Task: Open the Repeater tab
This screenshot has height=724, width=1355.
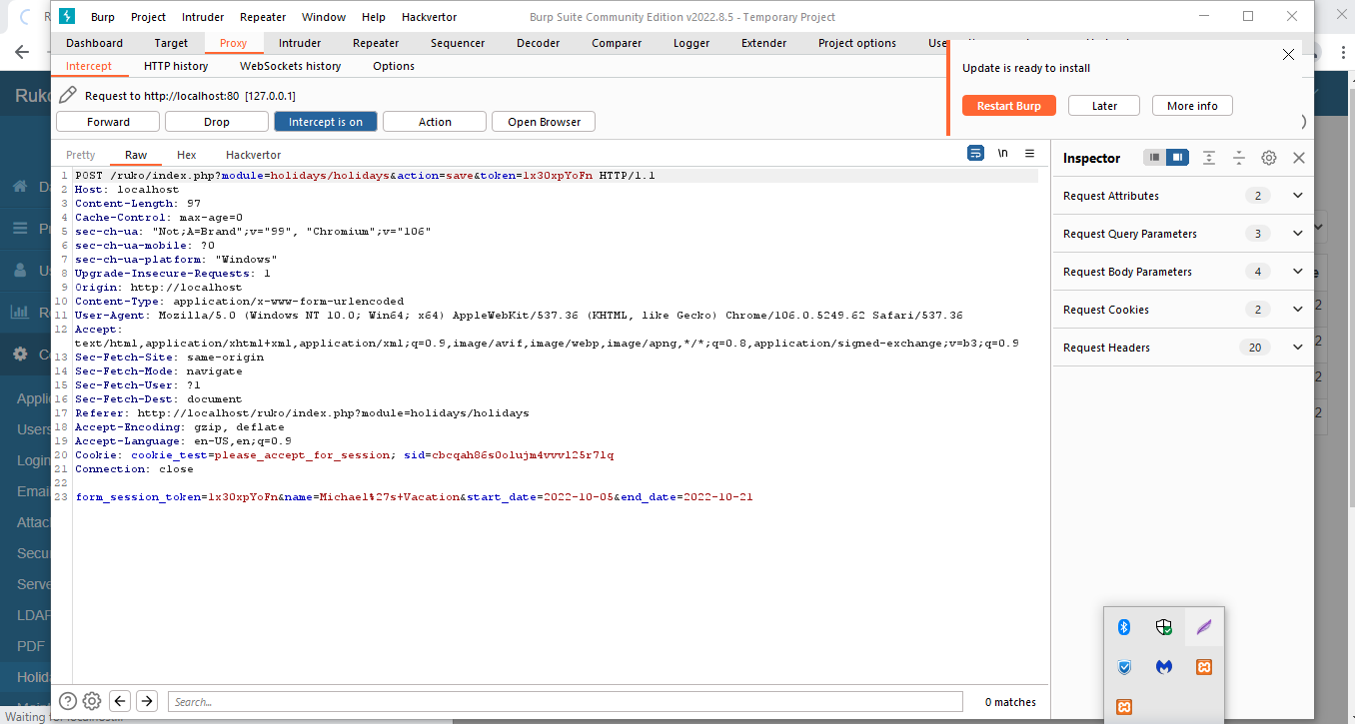Action: (x=375, y=43)
